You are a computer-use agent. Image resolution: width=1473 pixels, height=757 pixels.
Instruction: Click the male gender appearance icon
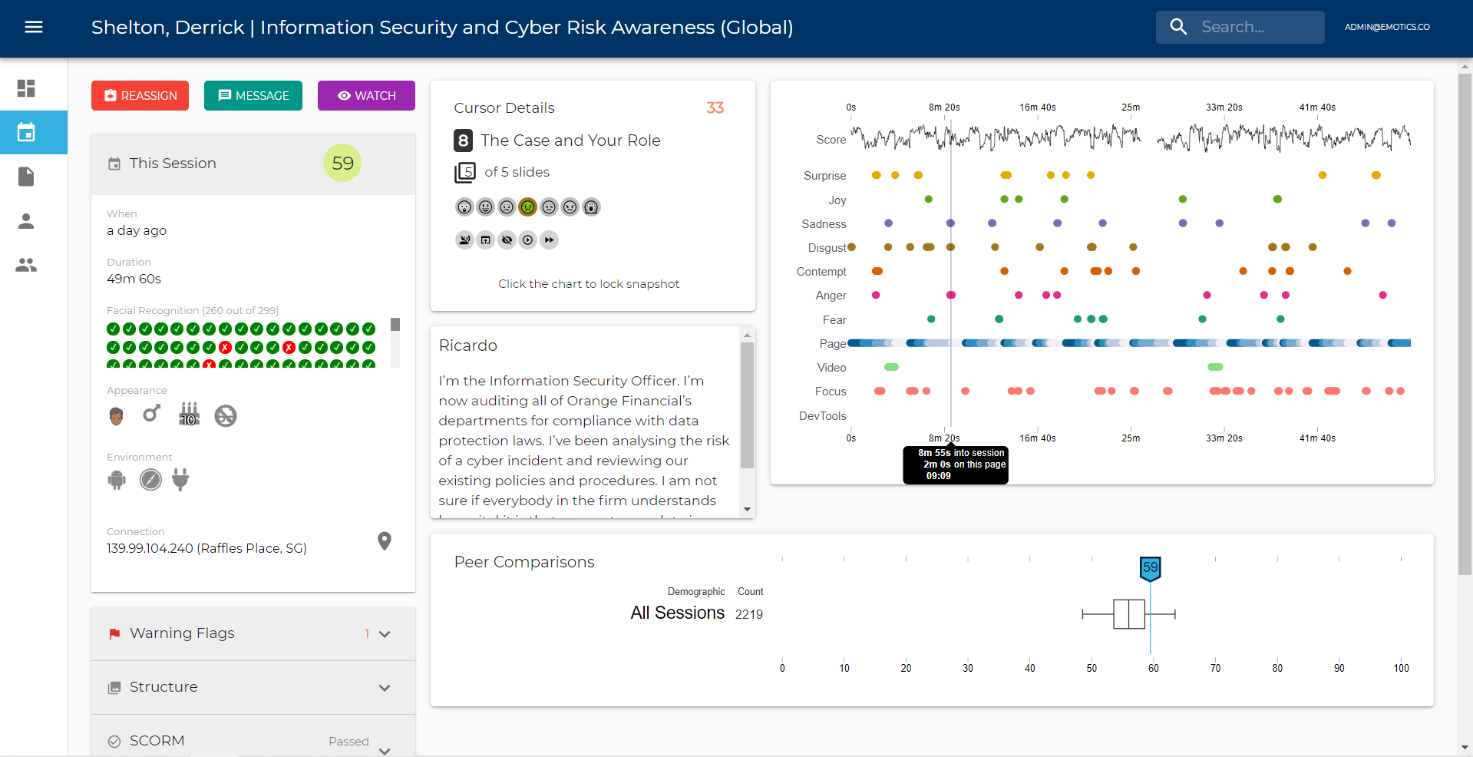click(152, 414)
